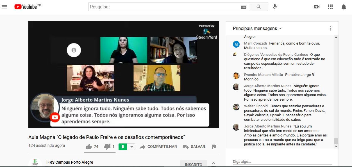Open the download options dropdown arrow
352x167 pixels.
pos(132,147)
